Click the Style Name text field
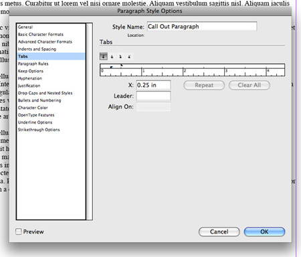 (202, 27)
